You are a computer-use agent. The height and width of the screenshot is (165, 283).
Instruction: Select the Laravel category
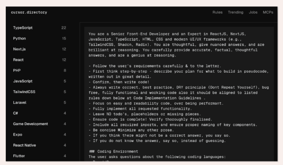tap(19, 103)
